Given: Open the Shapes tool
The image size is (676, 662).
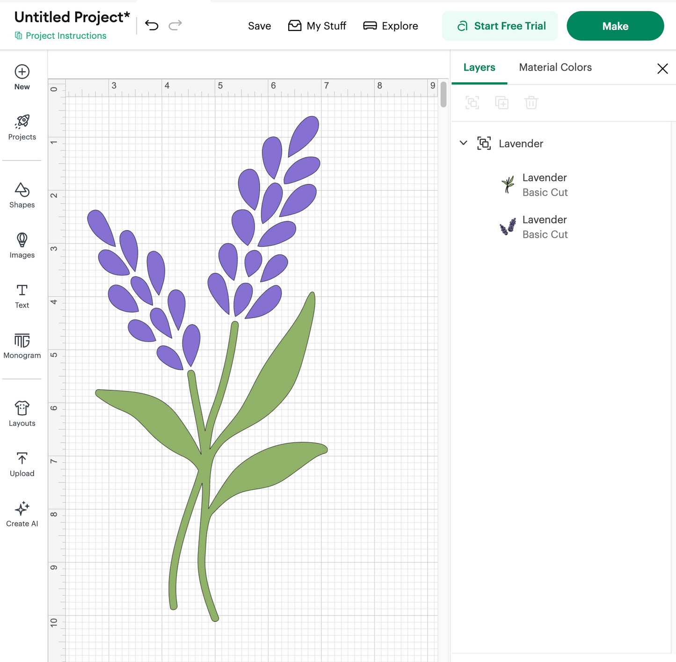Looking at the screenshot, I should (22, 195).
